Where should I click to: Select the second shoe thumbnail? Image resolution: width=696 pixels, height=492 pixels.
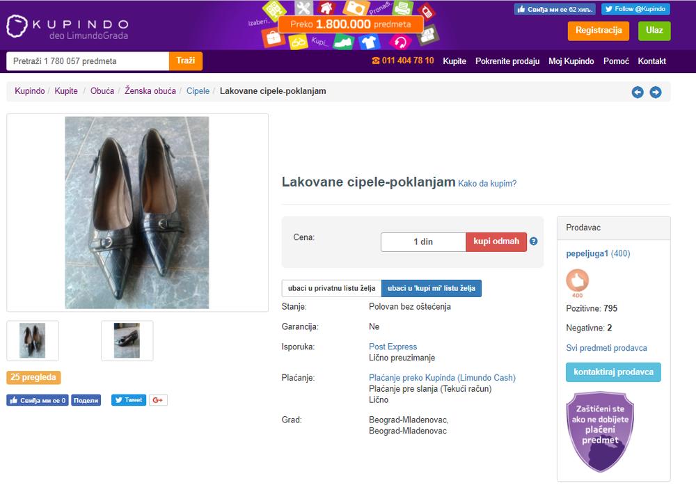[x=127, y=340]
